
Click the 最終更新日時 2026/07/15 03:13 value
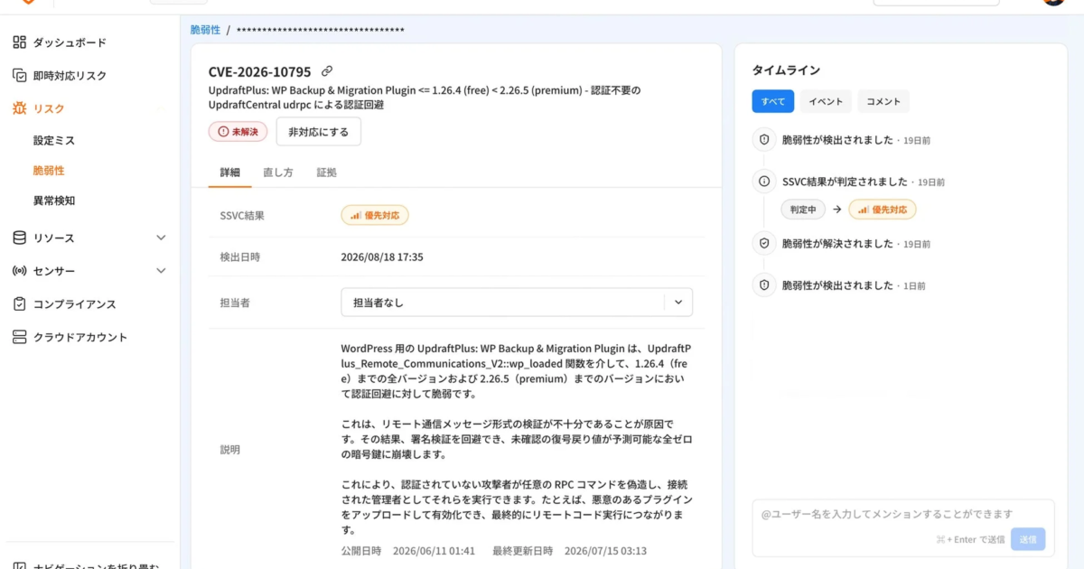tap(605, 551)
